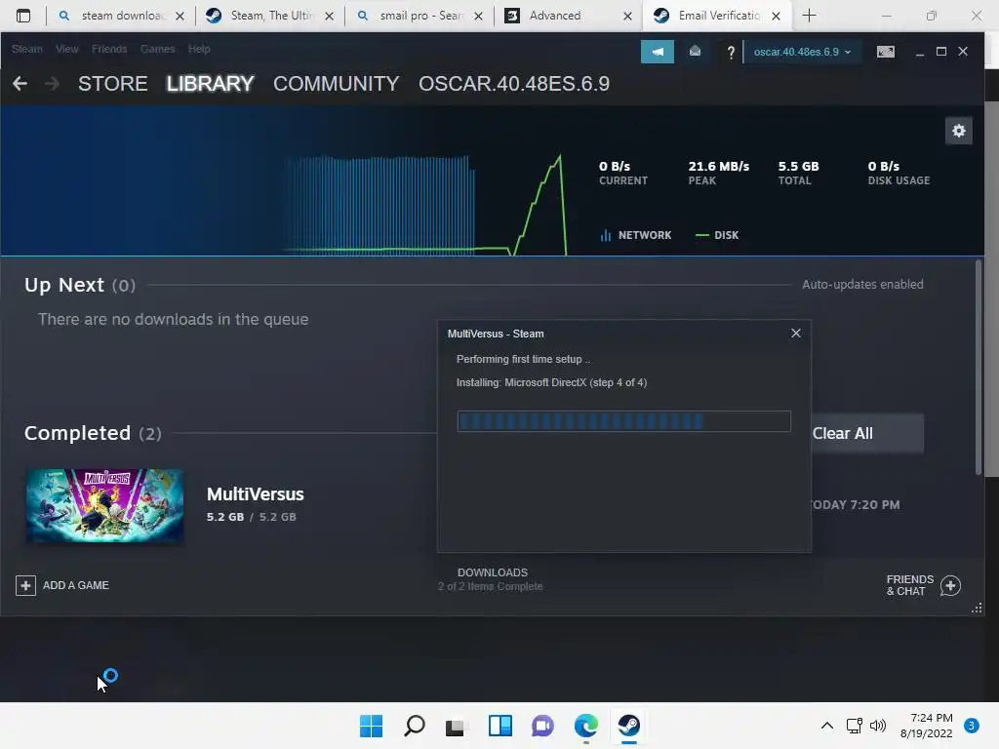Close the 'steam download' browser tab
This screenshot has width=999, height=749.
pyautogui.click(x=180, y=16)
